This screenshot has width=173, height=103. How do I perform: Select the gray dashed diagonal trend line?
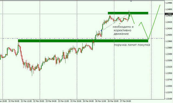tap(115, 22)
